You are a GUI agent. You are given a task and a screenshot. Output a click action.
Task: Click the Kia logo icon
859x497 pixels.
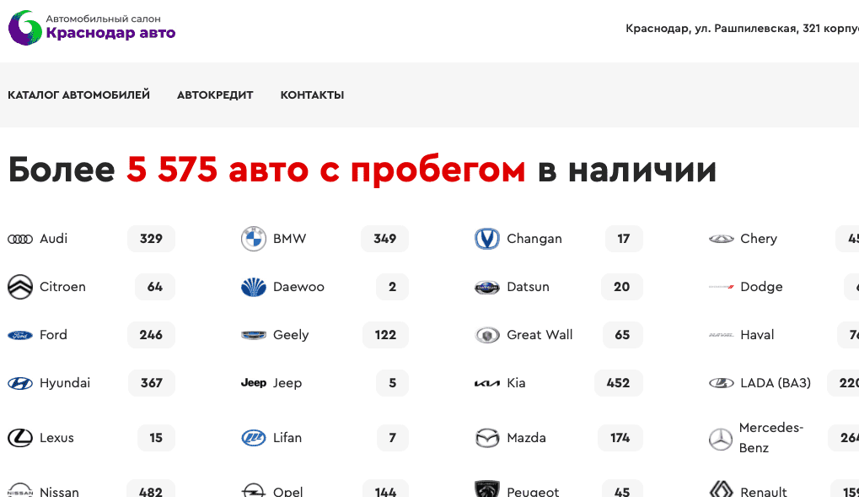(x=487, y=384)
